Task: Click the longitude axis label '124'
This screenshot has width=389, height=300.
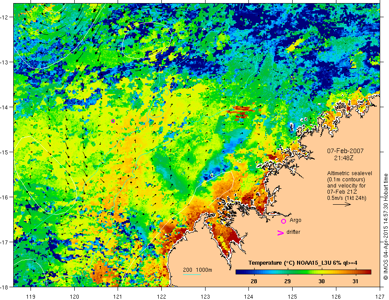Action: click(x=249, y=296)
